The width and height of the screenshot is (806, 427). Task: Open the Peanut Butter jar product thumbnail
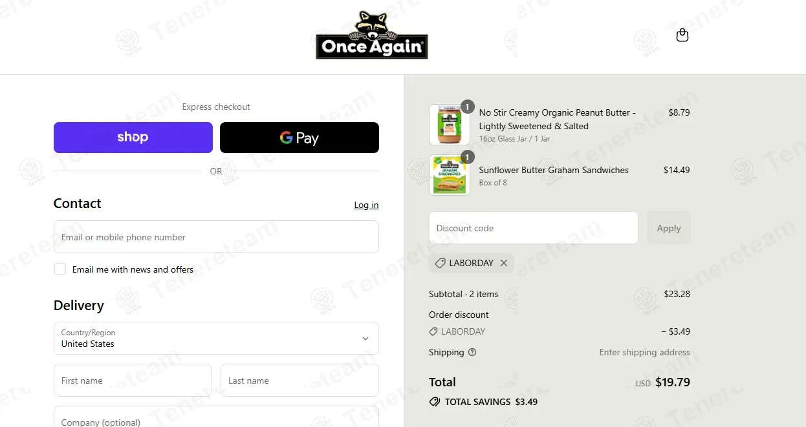449,125
